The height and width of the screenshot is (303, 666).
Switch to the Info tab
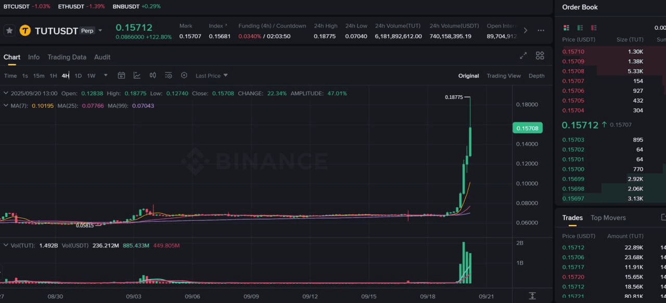click(x=34, y=57)
